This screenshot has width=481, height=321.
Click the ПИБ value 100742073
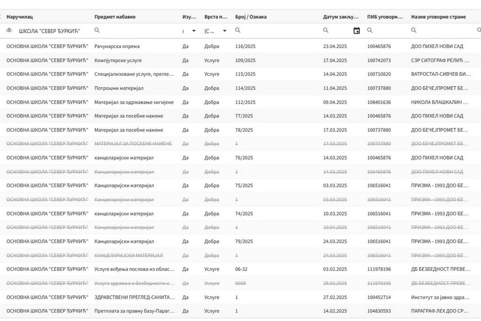point(379,61)
